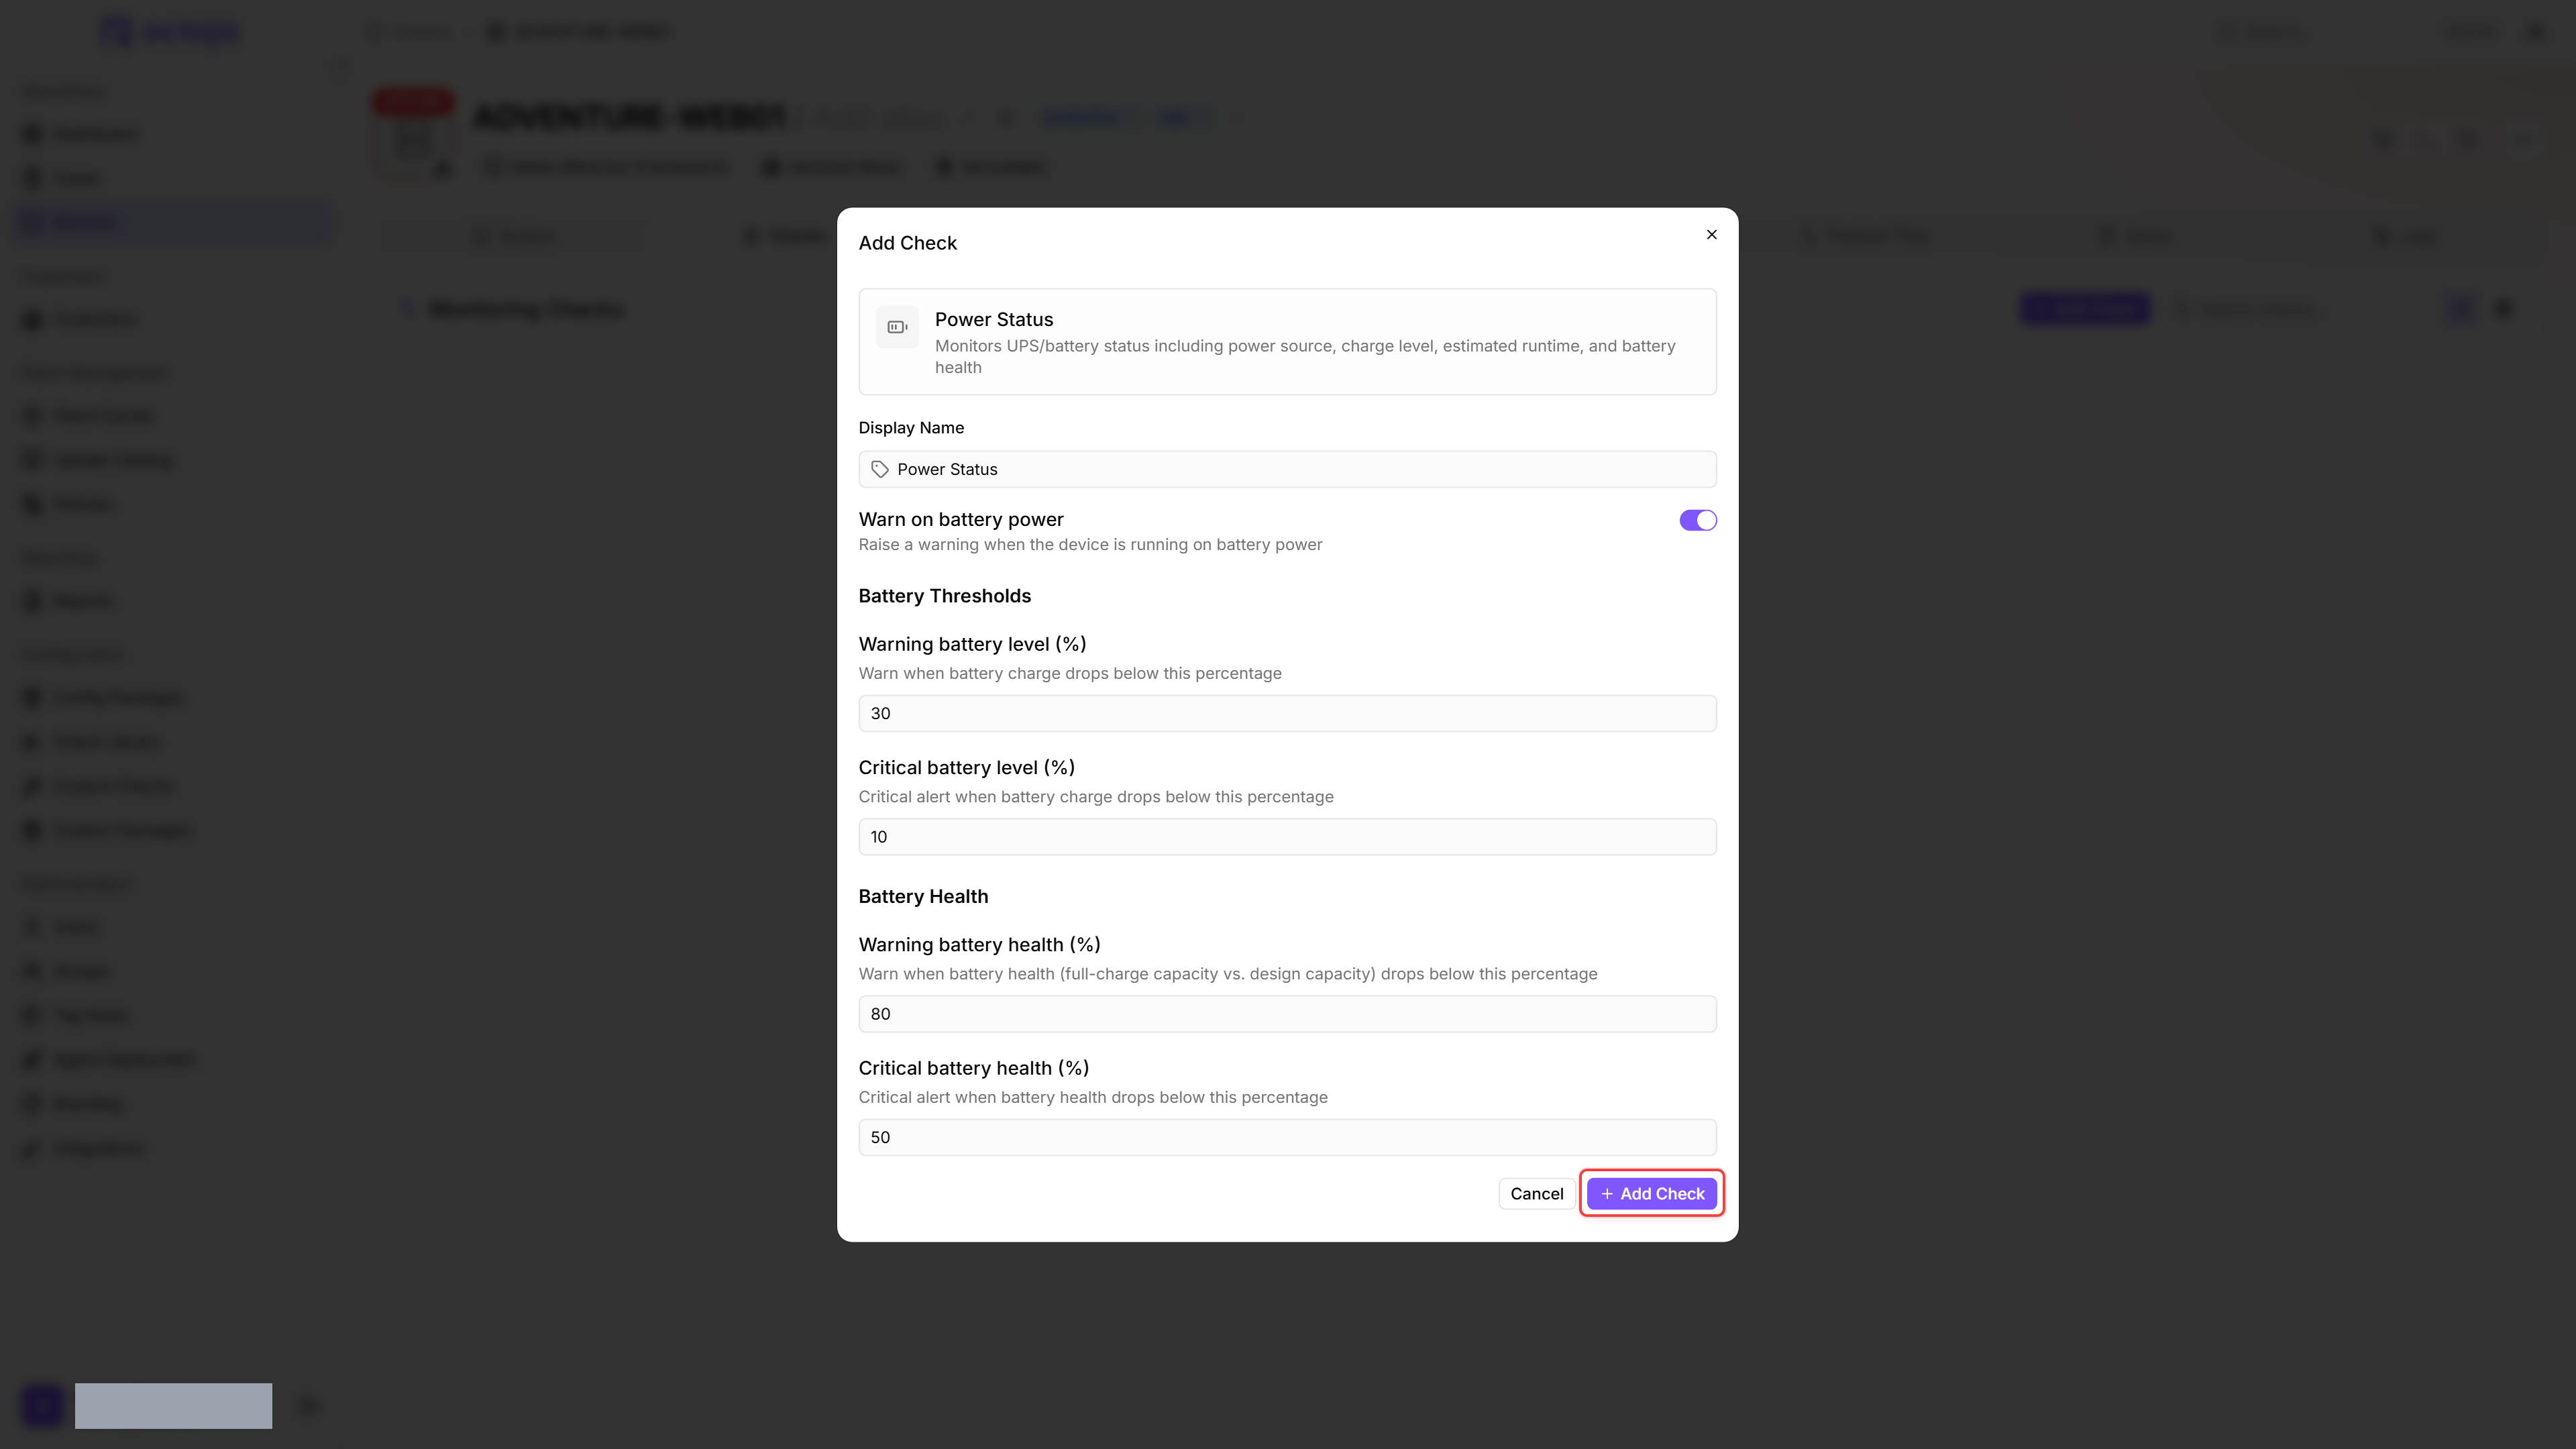Click "Raise a warning when the device" hint
The height and width of the screenshot is (1449, 2576).
1090,544
